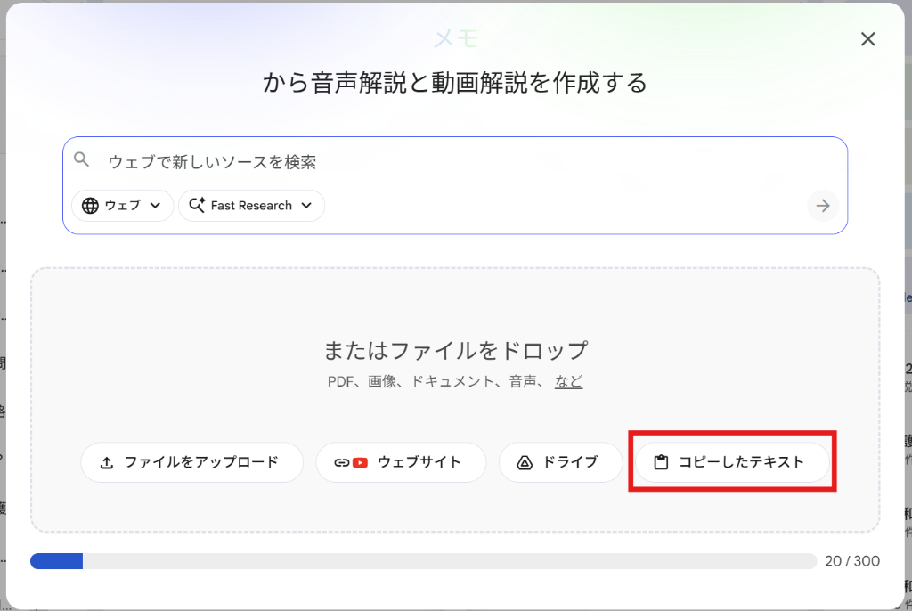The height and width of the screenshot is (611, 912).
Task: Click the またはファイルをドロップ heading
Action: (x=455, y=350)
